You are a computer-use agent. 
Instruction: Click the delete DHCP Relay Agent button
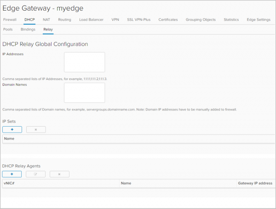click(x=59, y=174)
